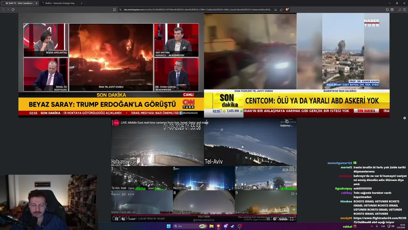408x230 pixels.
Task: Reload the Multi TV page
Action: 13,10
